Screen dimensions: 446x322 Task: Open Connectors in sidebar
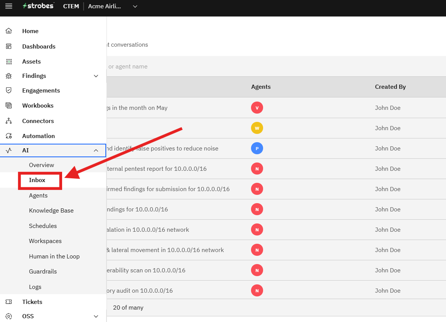click(x=38, y=121)
